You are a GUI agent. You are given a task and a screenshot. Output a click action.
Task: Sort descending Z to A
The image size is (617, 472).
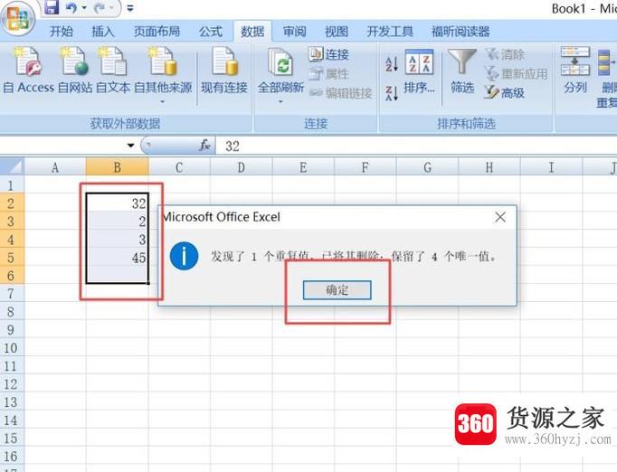392,93
